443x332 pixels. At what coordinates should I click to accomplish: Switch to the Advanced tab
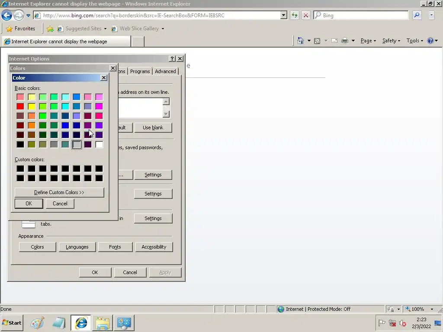point(165,71)
